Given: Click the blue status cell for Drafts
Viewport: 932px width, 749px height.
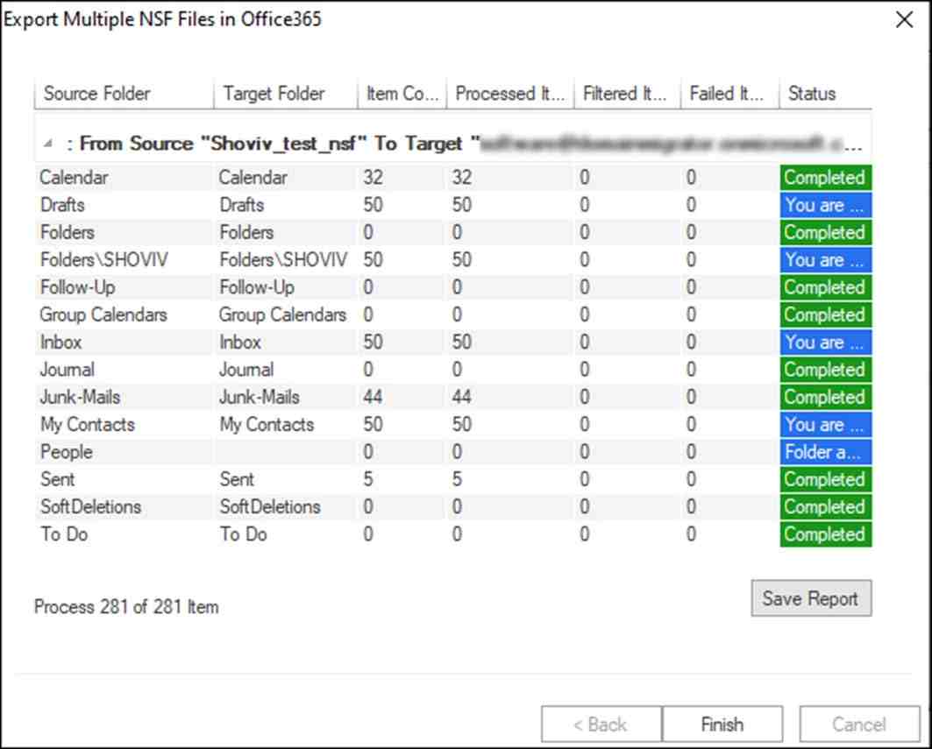Looking at the screenshot, I should click(824, 205).
